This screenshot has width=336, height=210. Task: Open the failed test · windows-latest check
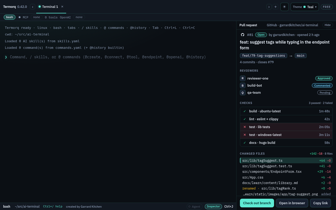[x=286, y=135]
